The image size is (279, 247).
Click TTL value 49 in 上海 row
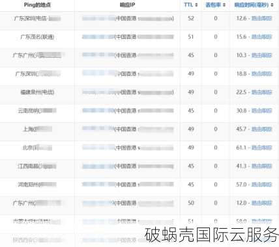(191, 129)
